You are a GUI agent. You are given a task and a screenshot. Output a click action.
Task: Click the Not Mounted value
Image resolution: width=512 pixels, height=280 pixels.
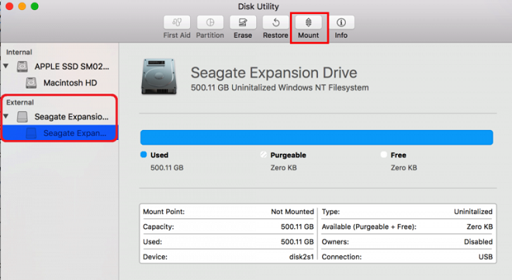pos(292,212)
